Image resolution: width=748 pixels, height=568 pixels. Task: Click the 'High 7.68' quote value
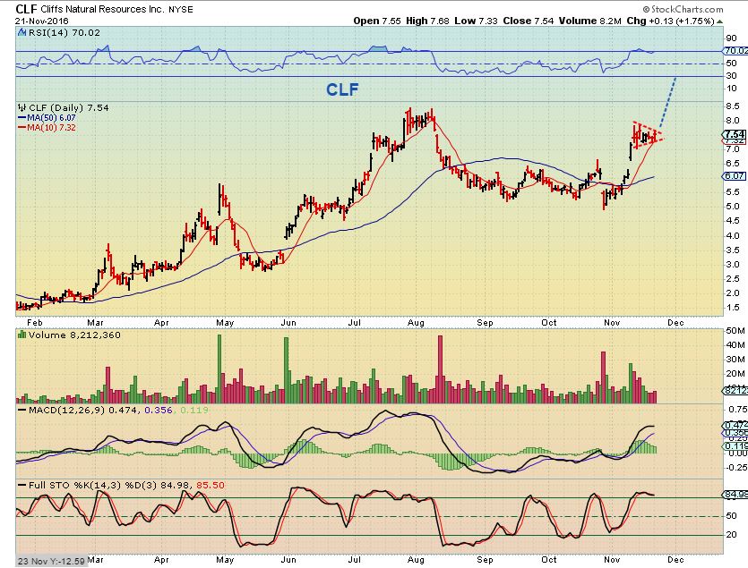tap(427, 21)
